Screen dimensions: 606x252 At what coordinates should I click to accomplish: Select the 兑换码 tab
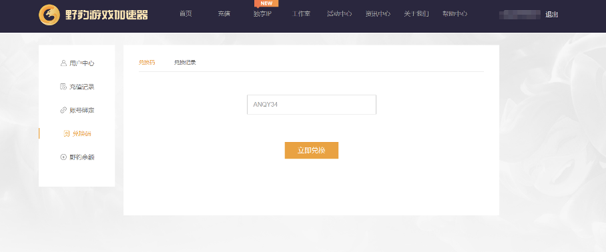147,63
